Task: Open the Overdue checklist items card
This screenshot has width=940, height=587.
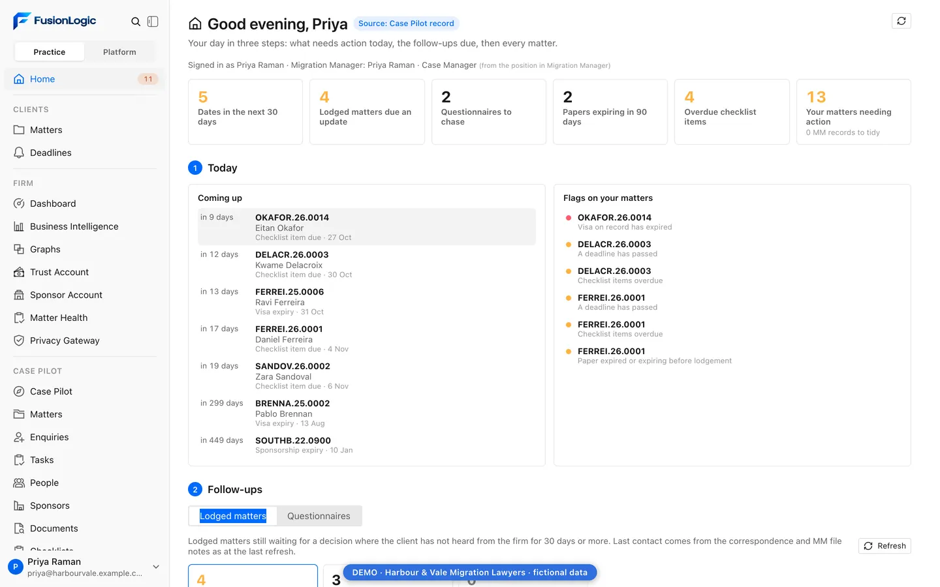Action: point(732,112)
